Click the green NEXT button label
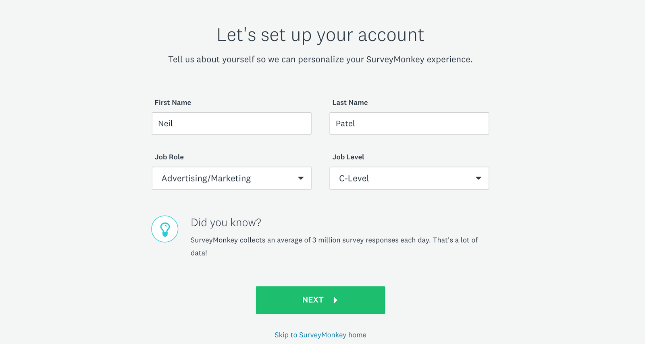 313,300
